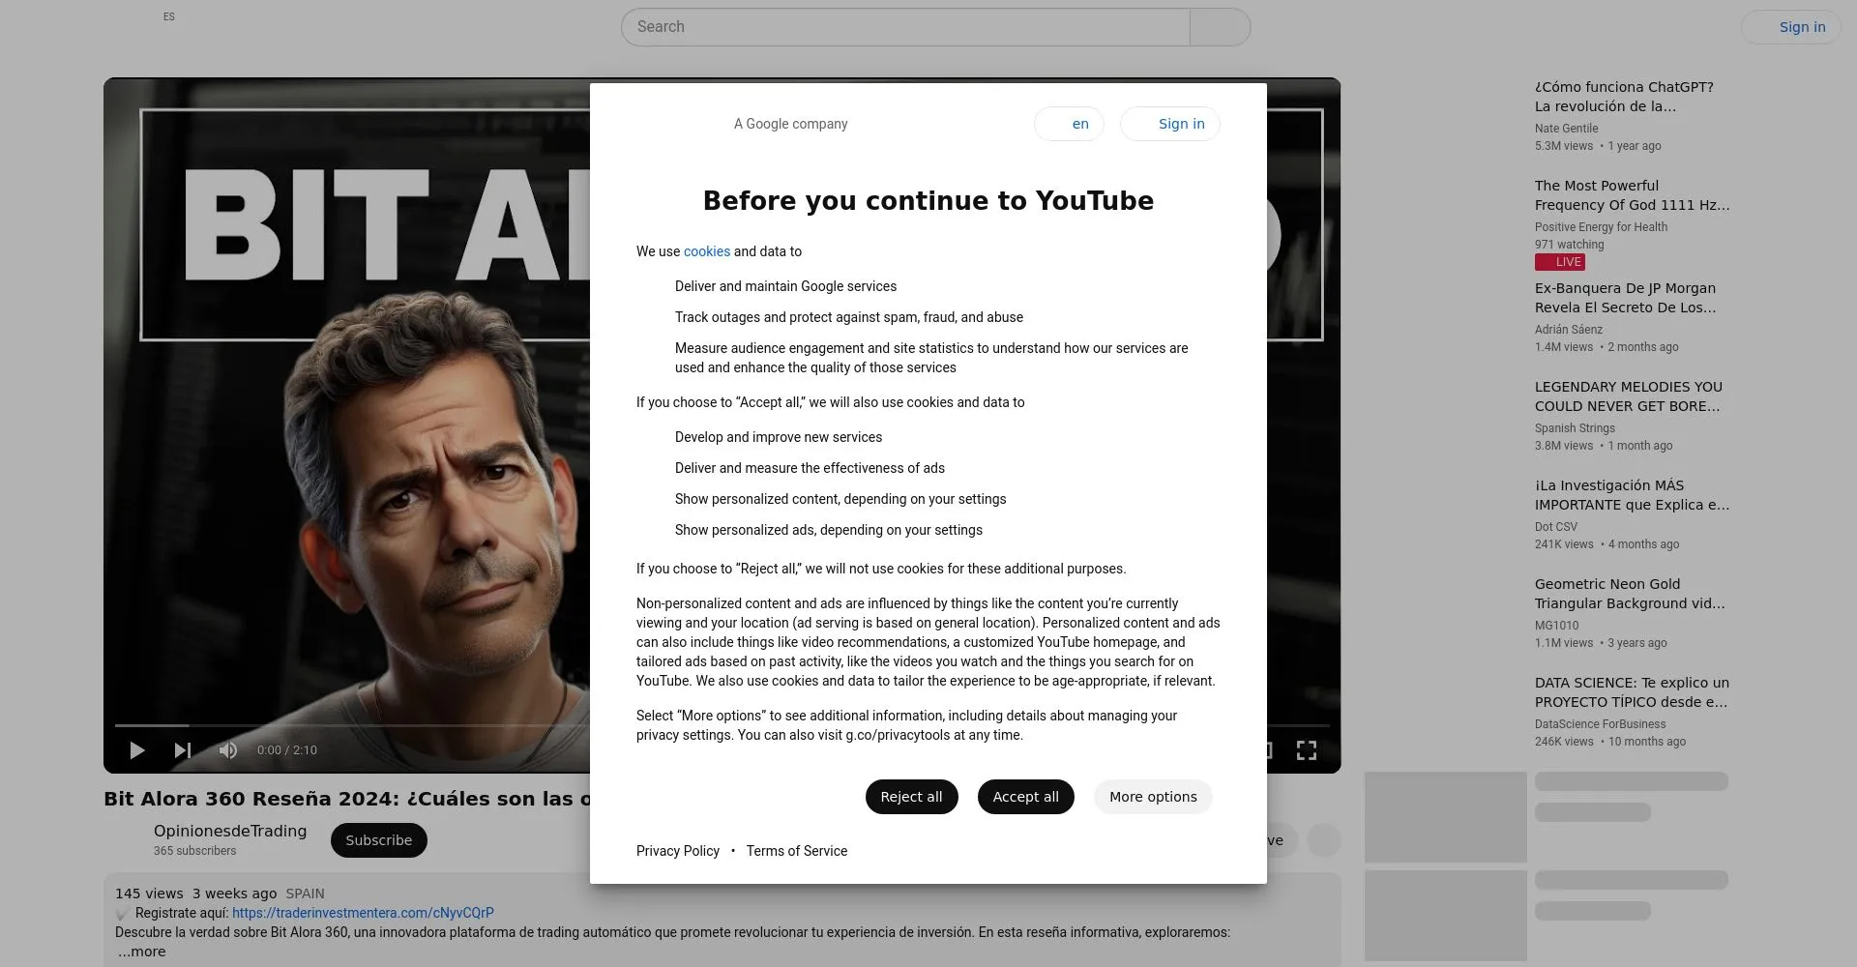The width and height of the screenshot is (1857, 967).
Task: Open the Privacy Policy link
Action: point(678,851)
